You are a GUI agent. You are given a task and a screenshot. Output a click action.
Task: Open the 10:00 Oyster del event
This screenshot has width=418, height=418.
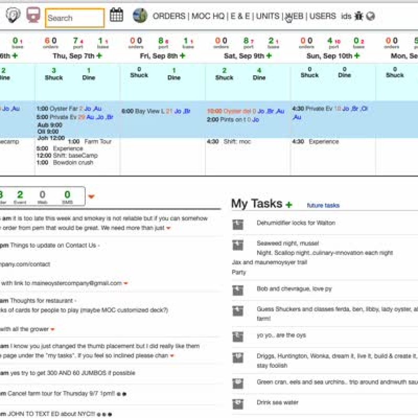coord(229,111)
